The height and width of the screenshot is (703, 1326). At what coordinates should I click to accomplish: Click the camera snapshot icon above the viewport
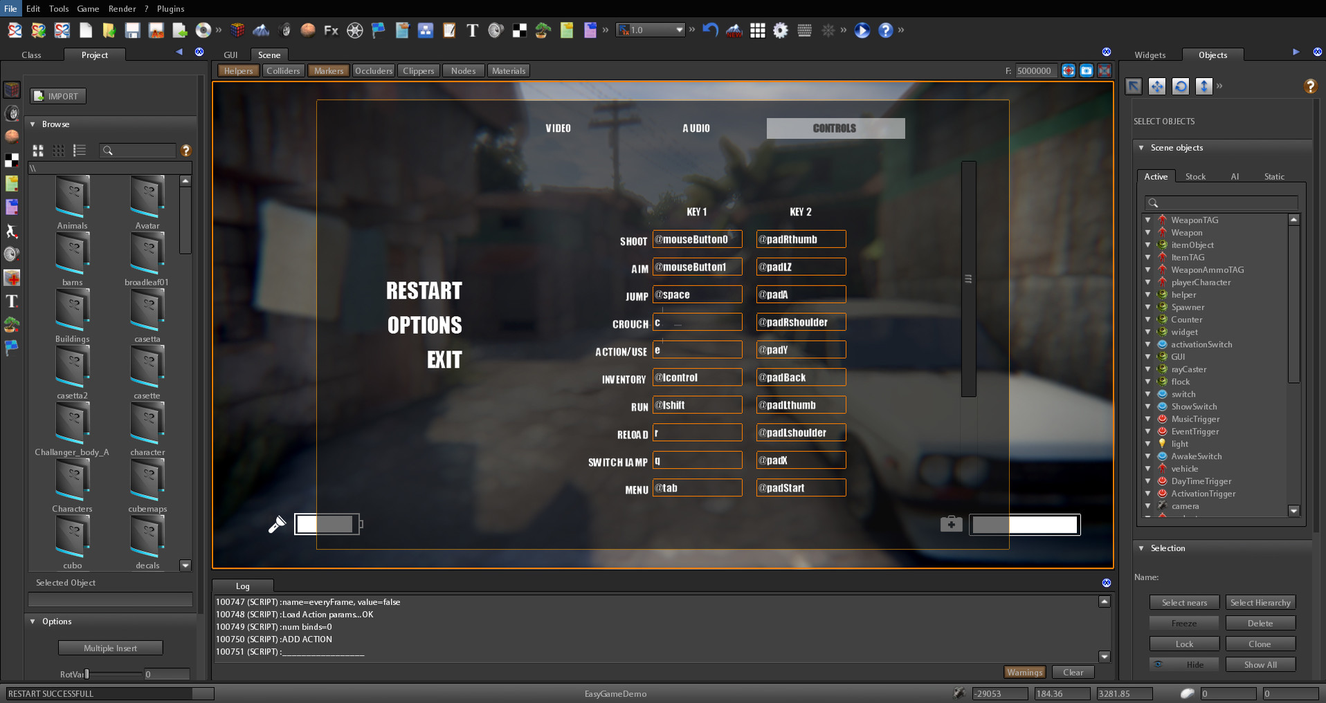1087,70
